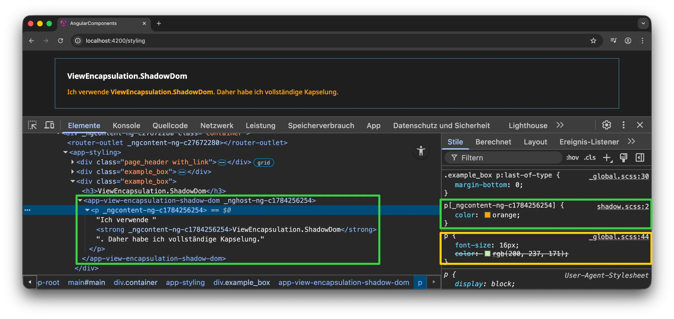Toggle the .cls element classes panel
674x319 pixels.
click(x=590, y=158)
